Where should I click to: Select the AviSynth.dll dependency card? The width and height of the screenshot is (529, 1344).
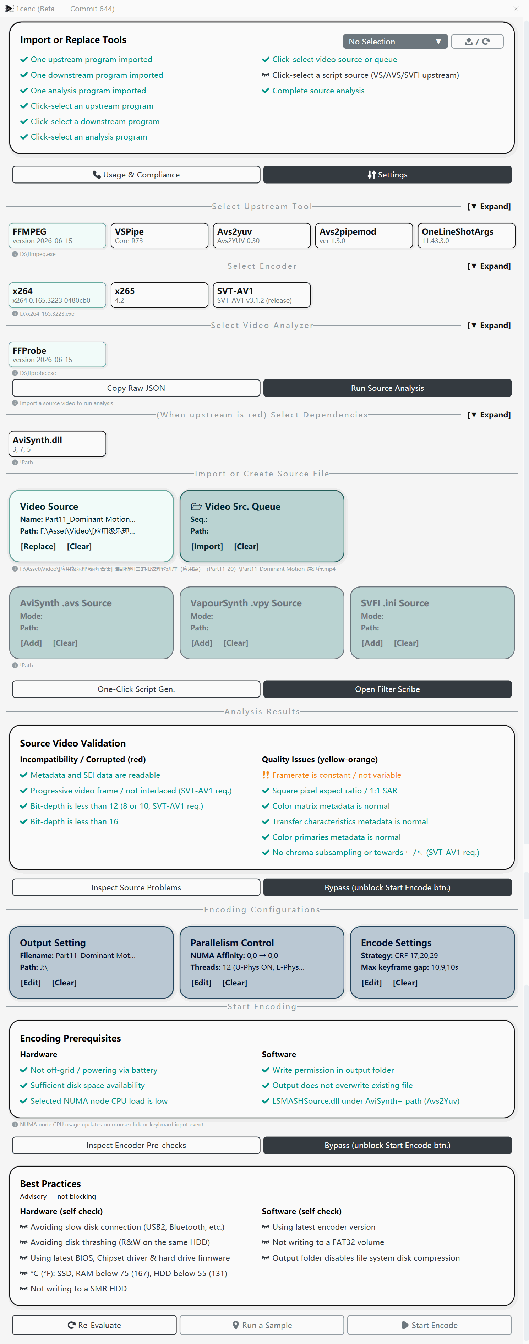(x=58, y=444)
